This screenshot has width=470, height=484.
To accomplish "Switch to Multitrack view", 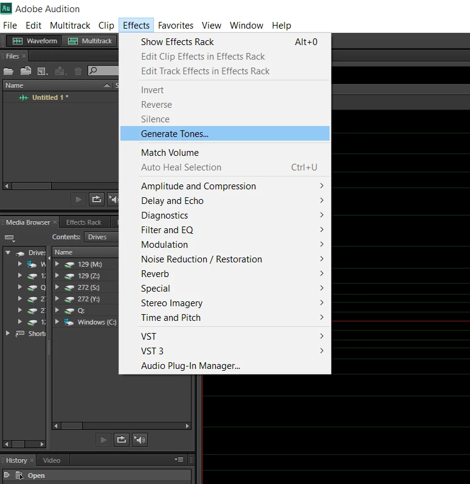I will click(90, 41).
